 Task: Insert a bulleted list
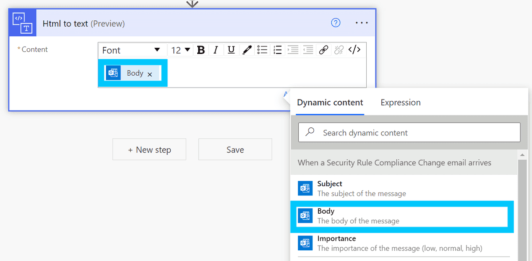262,50
